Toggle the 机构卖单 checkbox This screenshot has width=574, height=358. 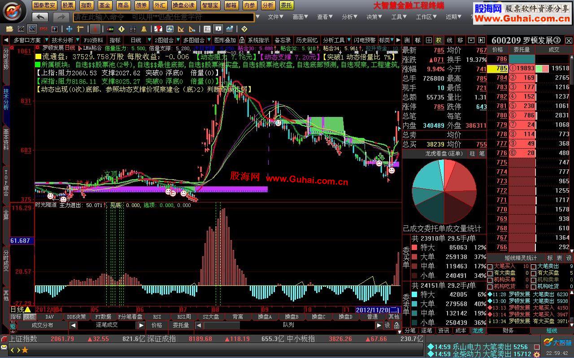[533, 280]
